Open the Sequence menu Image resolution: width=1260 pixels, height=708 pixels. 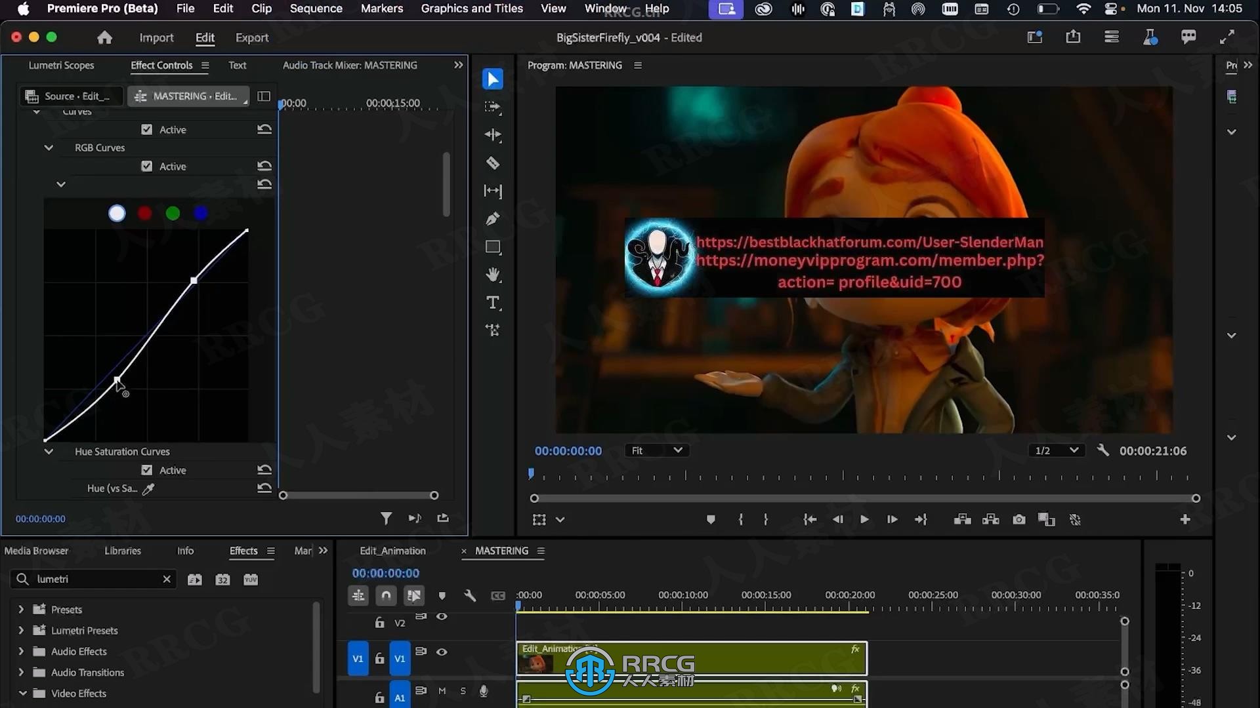pos(316,9)
